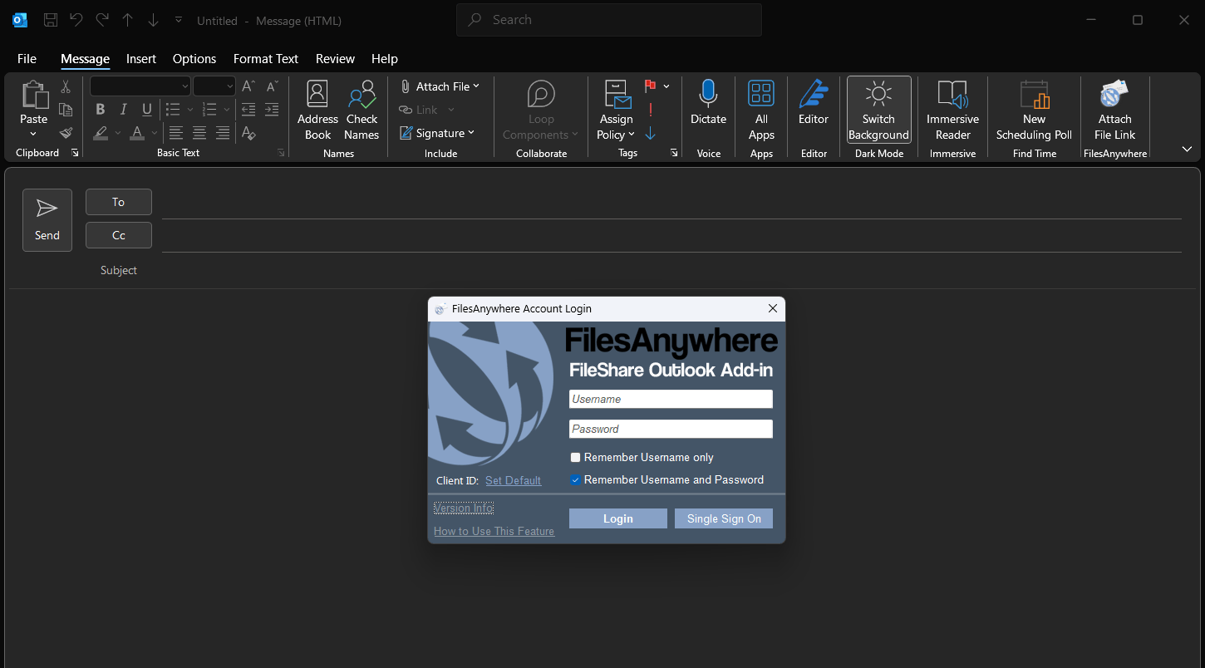Create a New Scheduling Poll
1205x668 pixels.
pos(1034,110)
